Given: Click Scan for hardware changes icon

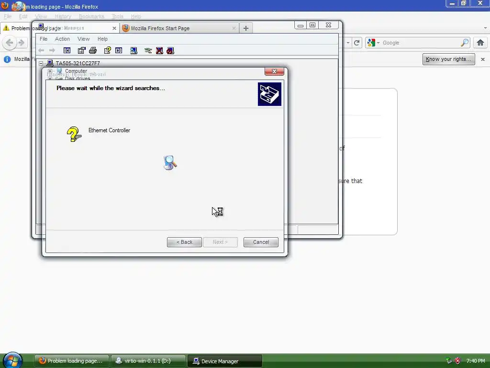Looking at the screenshot, I should click(x=134, y=50).
